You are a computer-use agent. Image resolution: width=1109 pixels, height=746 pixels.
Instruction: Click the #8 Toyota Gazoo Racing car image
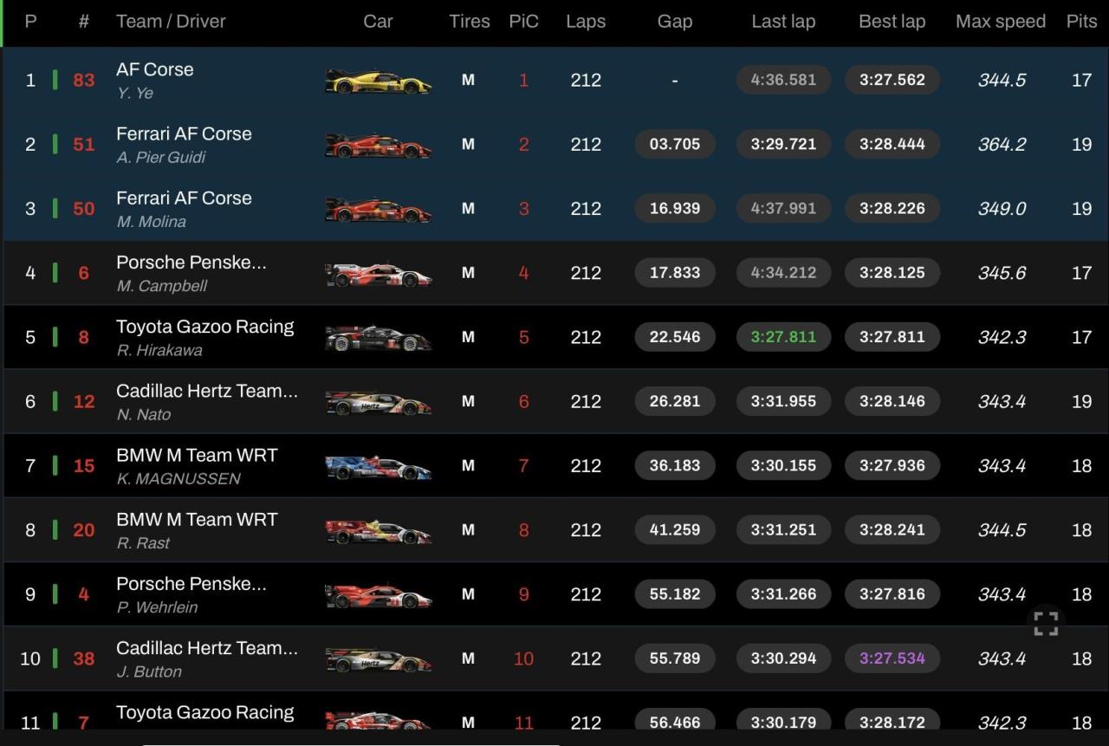click(378, 338)
